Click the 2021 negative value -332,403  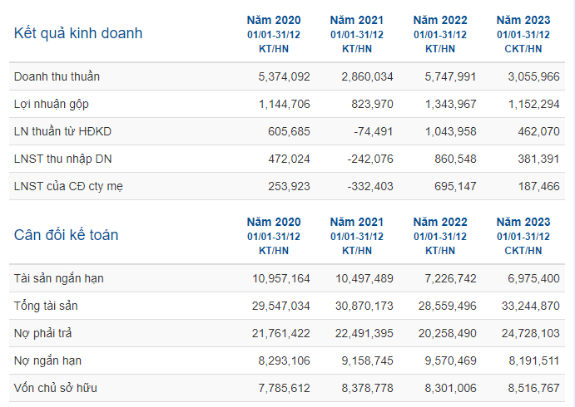click(370, 186)
